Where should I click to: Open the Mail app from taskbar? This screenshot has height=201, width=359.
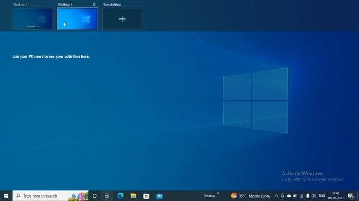159,196
